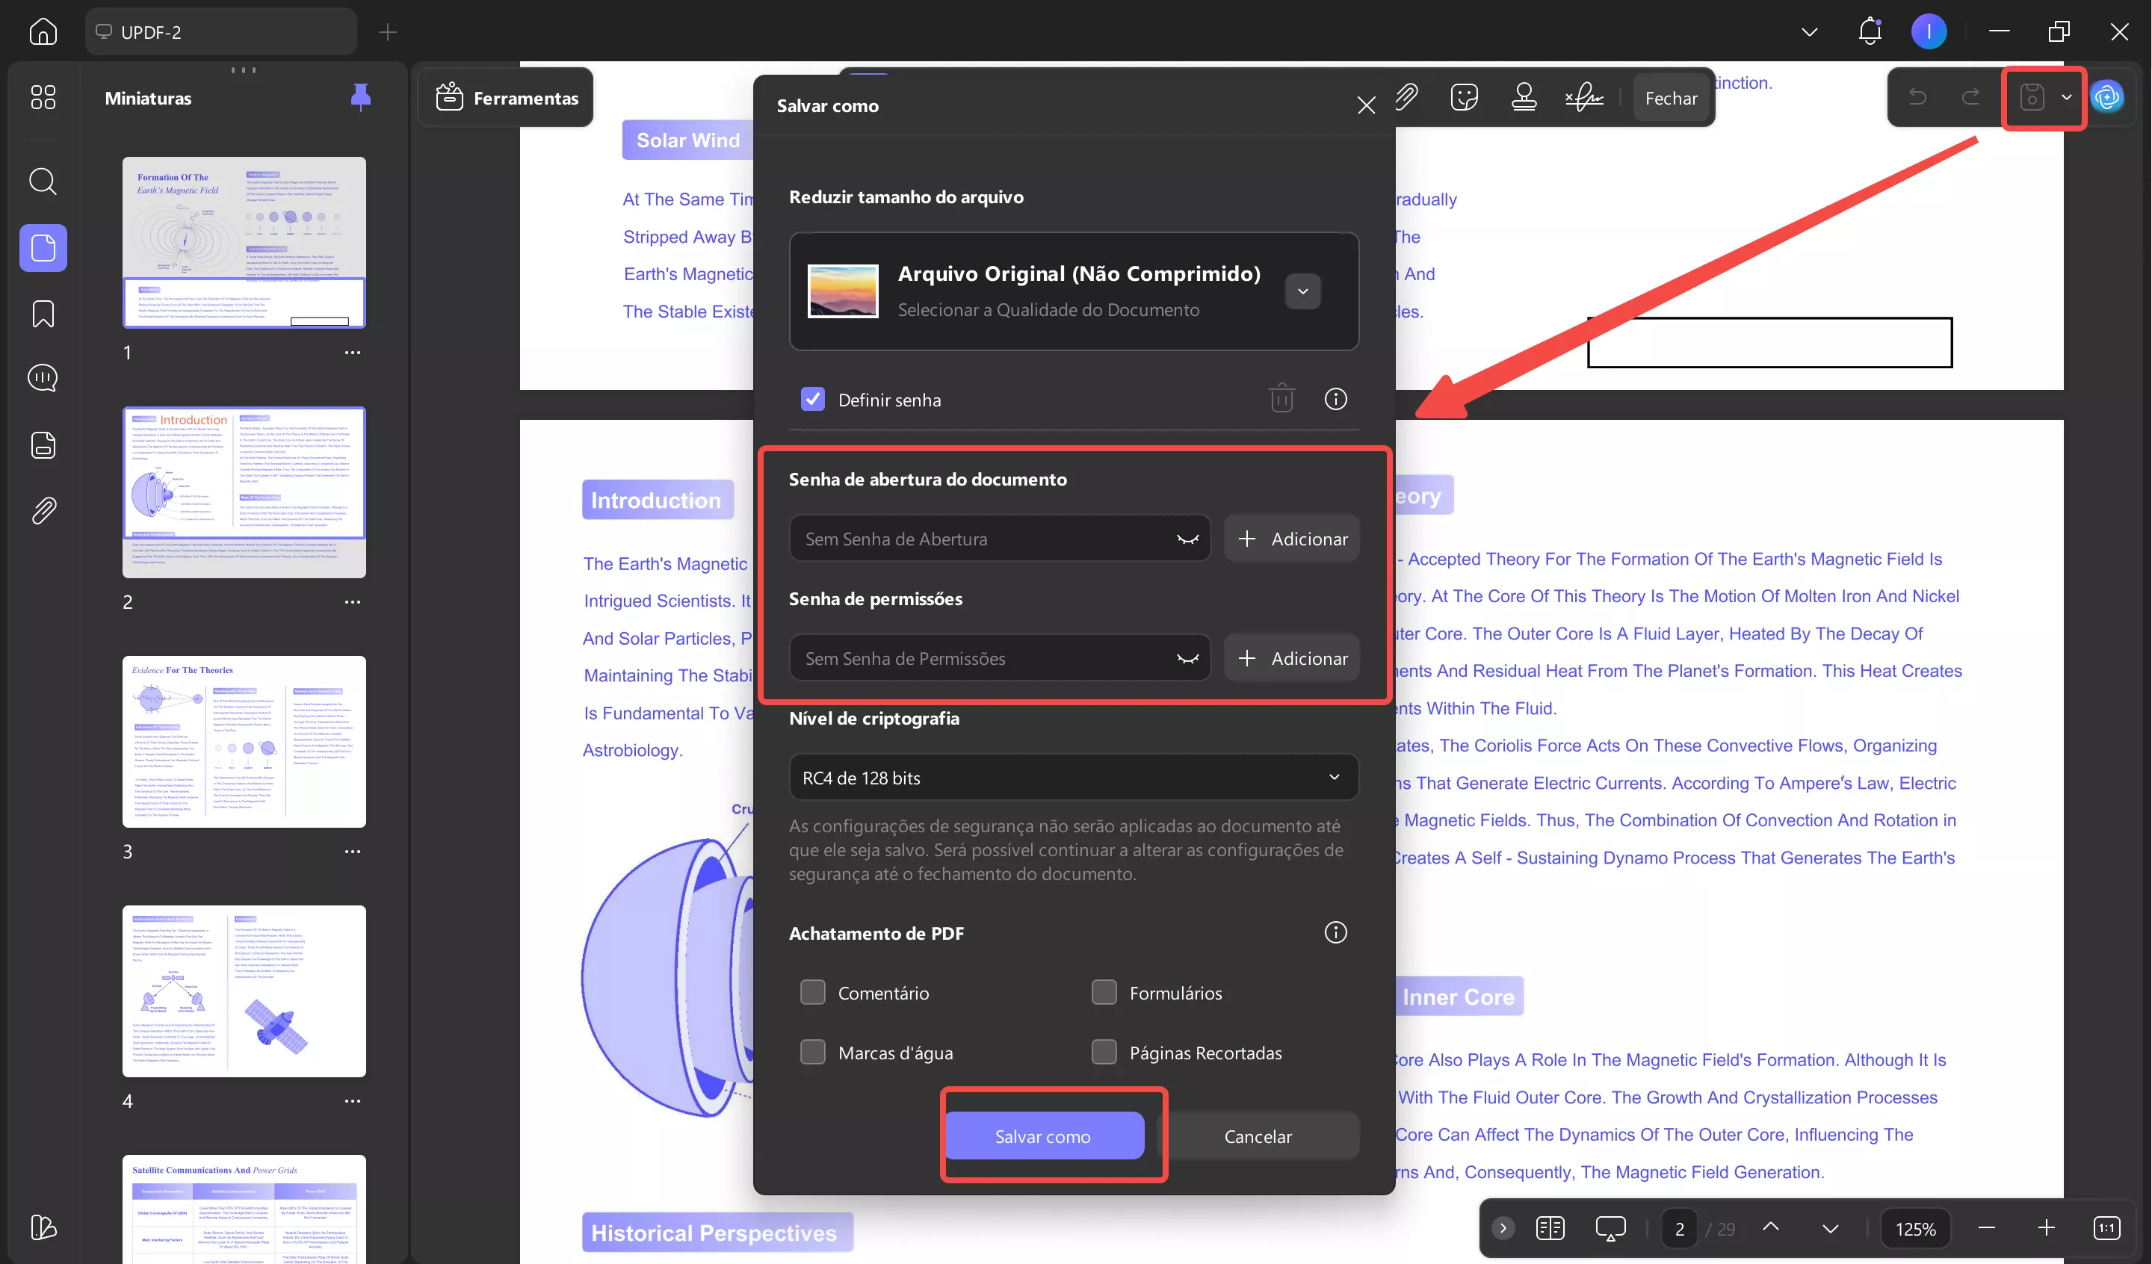Open the bookmarks panel icon

click(x=43, y=314)
